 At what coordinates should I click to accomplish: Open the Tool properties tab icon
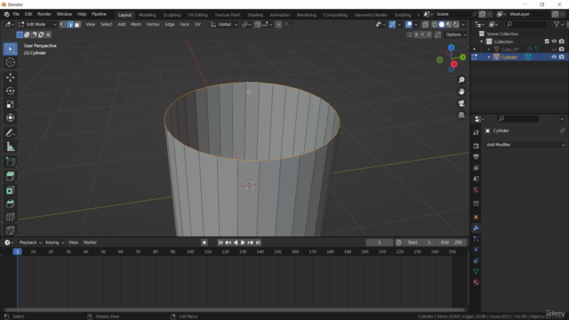[x=476, y=132]
